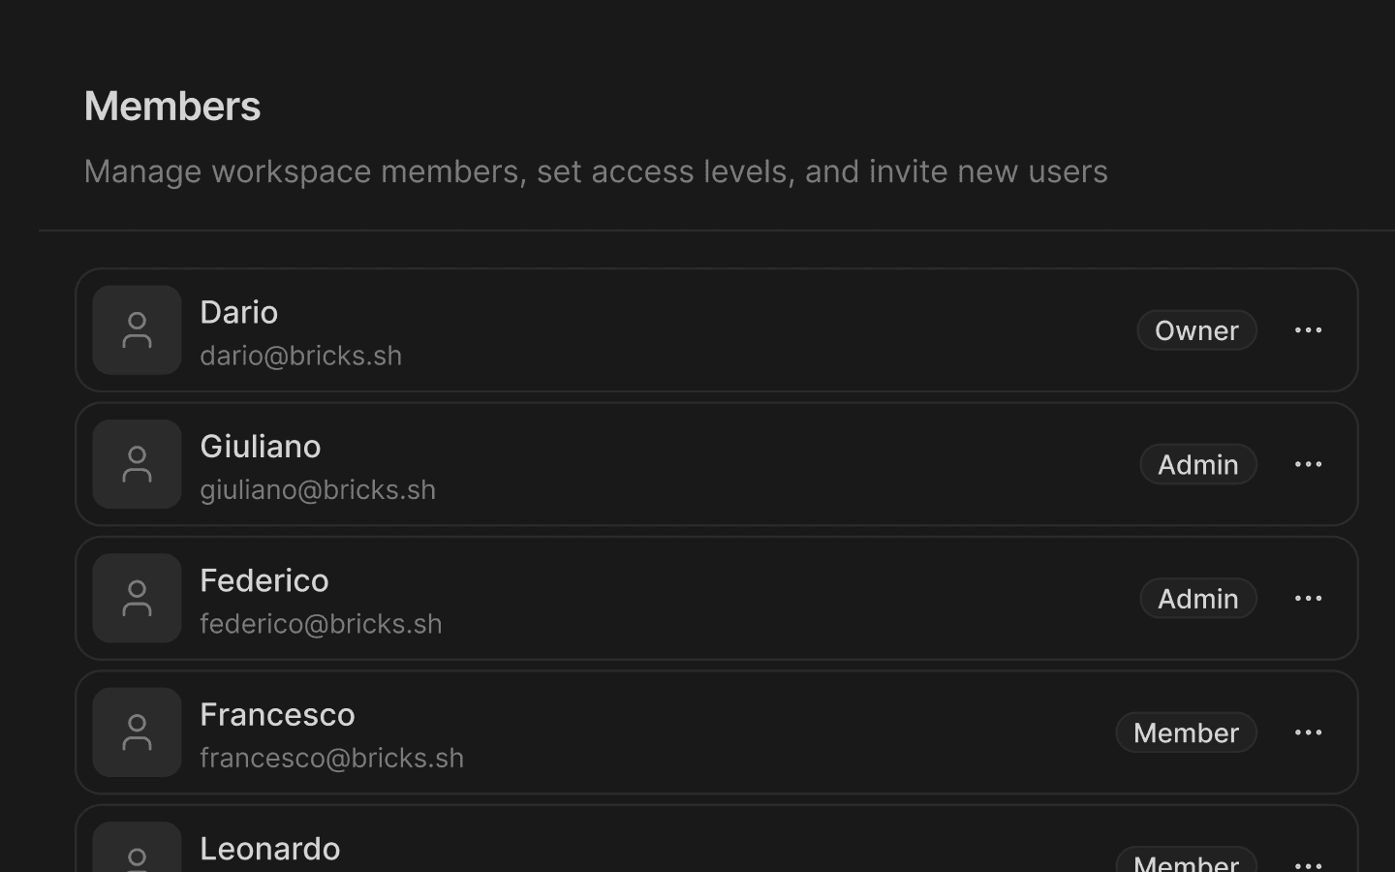Screen dimensions: 1395x872
Task: Open more options for Francesco
Action: pos(1308,732)
